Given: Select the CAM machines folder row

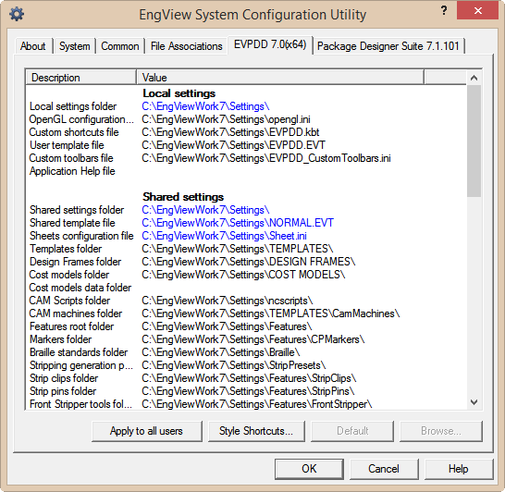Looking at the screenshot, I should pos(246,314).
